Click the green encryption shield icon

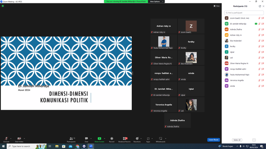tap(3, 6)
